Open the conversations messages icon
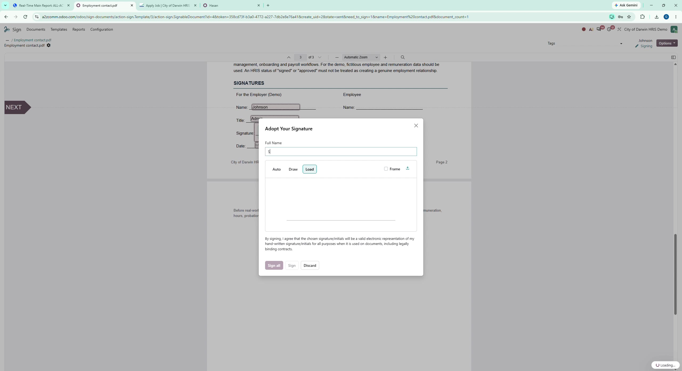 (599, 29)
